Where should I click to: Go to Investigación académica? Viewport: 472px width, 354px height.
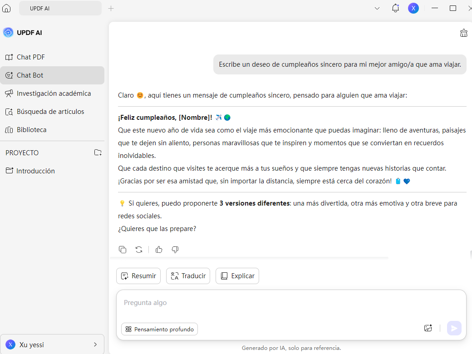click(x=54, y=93)
